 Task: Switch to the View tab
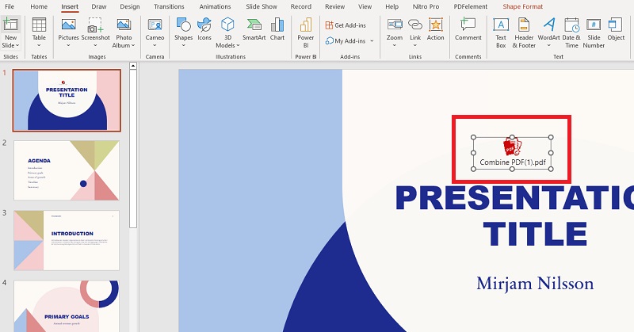tap(365, 6)
